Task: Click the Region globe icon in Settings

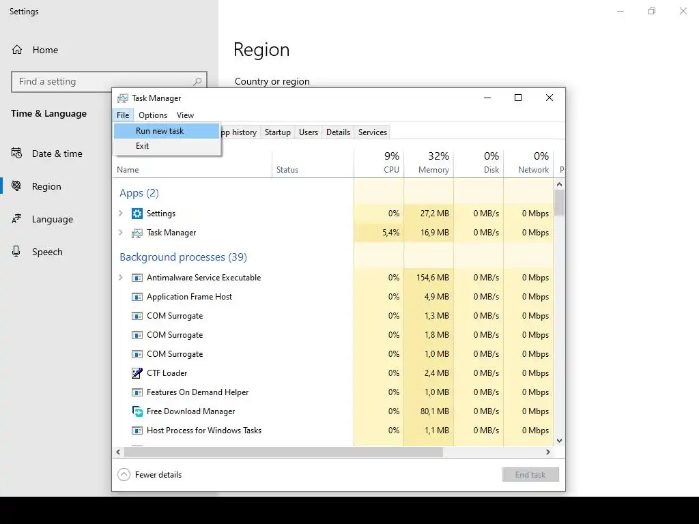Action: click(16, 186)
